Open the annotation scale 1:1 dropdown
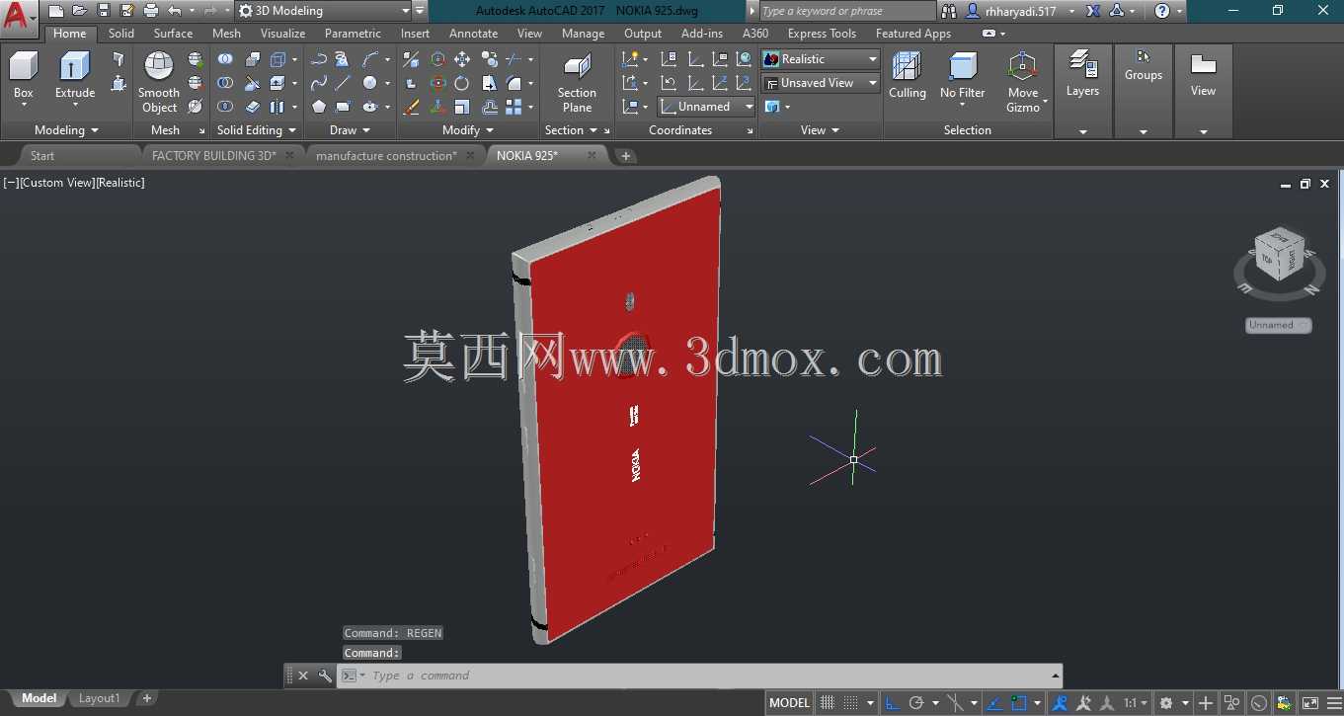 (x=1136, y=703)
